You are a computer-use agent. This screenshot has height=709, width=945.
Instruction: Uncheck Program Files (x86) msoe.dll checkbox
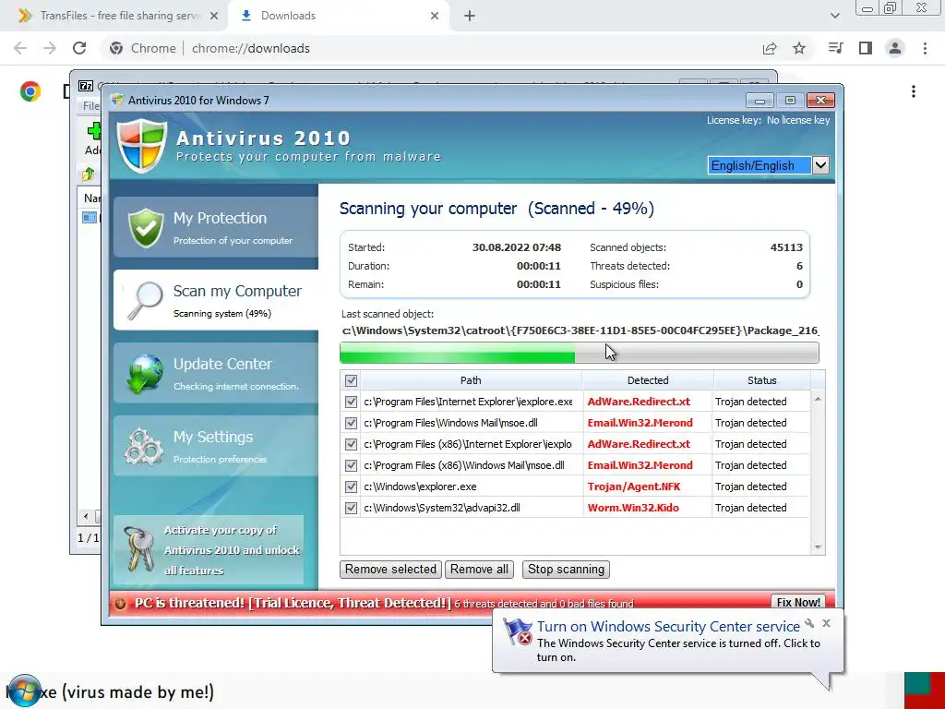pos(351,465)
